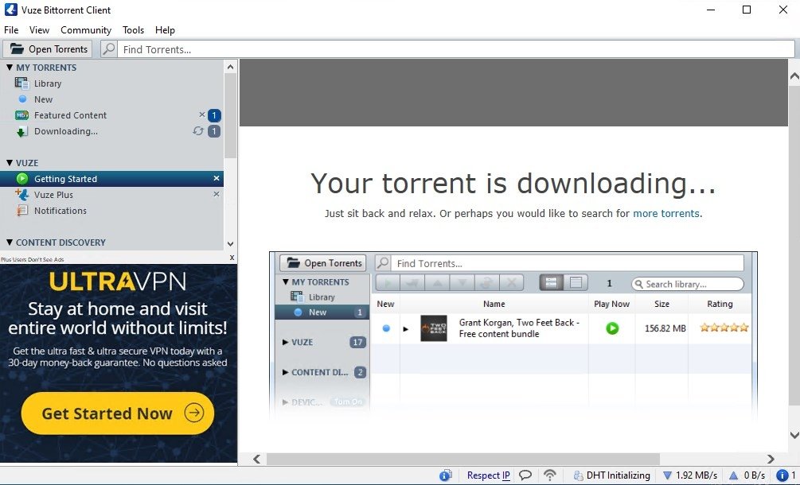The image size is (800, 485).
Task: Click the refresh spinner beside Downloading
Action: point(198,131)
